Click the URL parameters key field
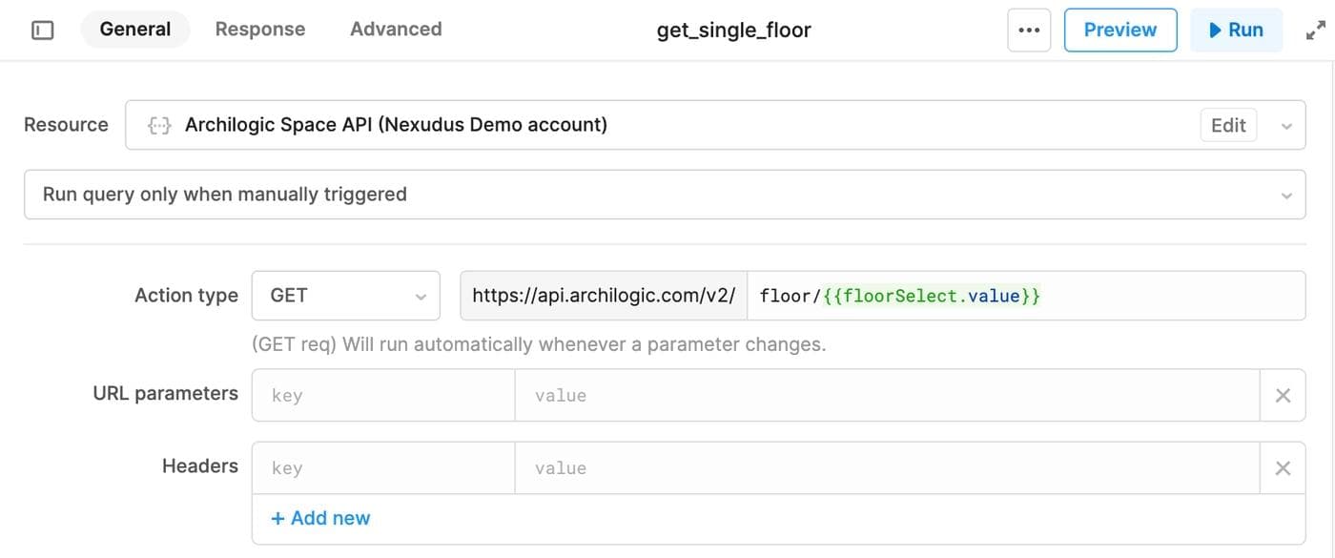This screenshot has width=1335, height=558. [x=383, y=395]
